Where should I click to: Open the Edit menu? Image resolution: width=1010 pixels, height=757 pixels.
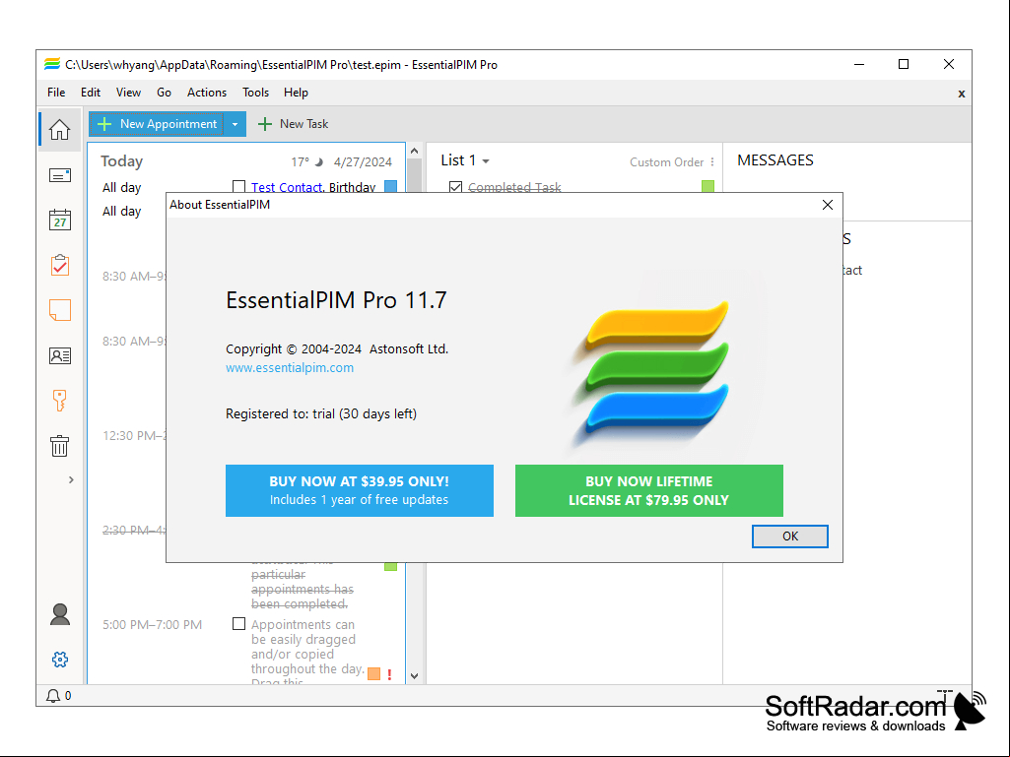(91, 93)
